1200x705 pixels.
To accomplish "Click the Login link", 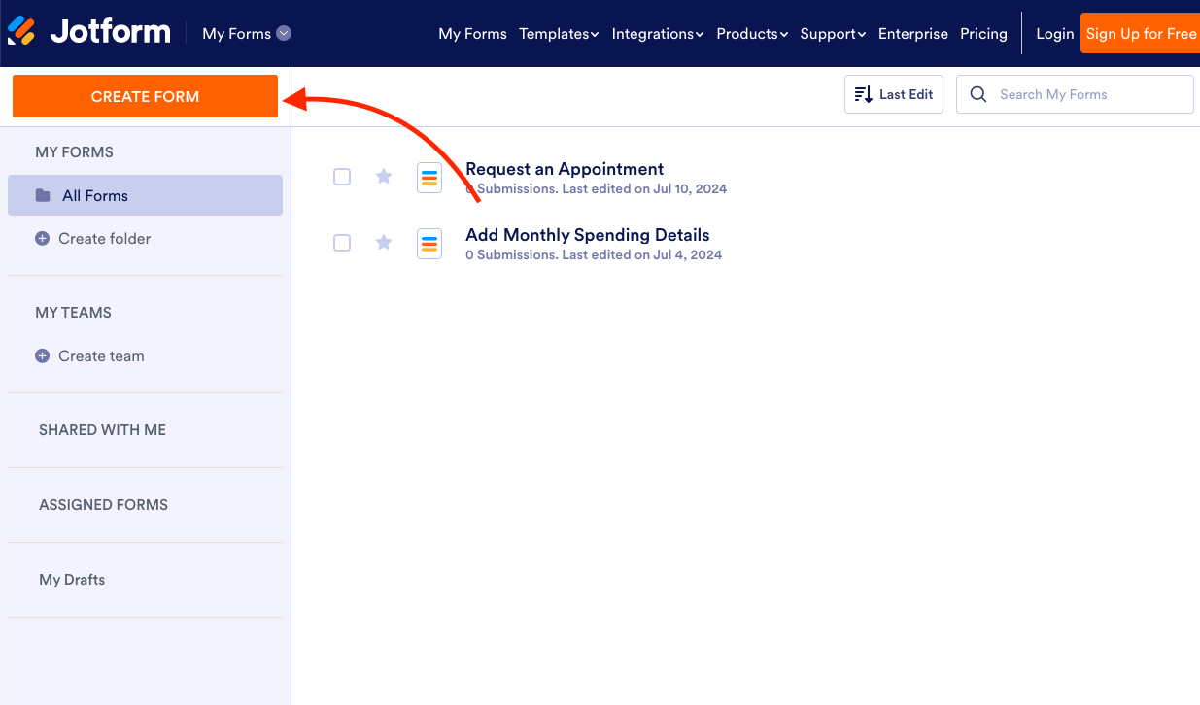I will [x=1055, y=33].
